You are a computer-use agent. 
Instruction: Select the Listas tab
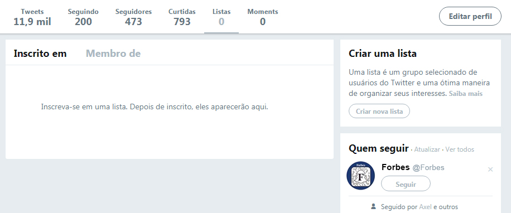click(x=221, y=17)
